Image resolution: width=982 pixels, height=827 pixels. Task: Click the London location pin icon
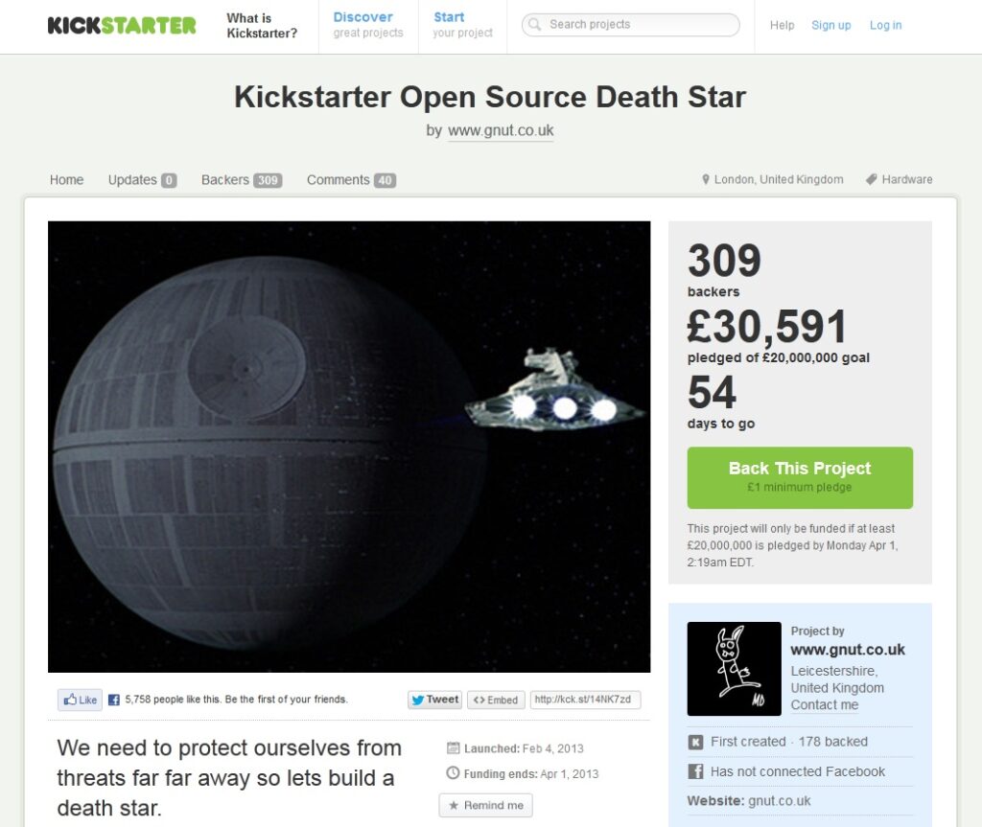(706, 179)
